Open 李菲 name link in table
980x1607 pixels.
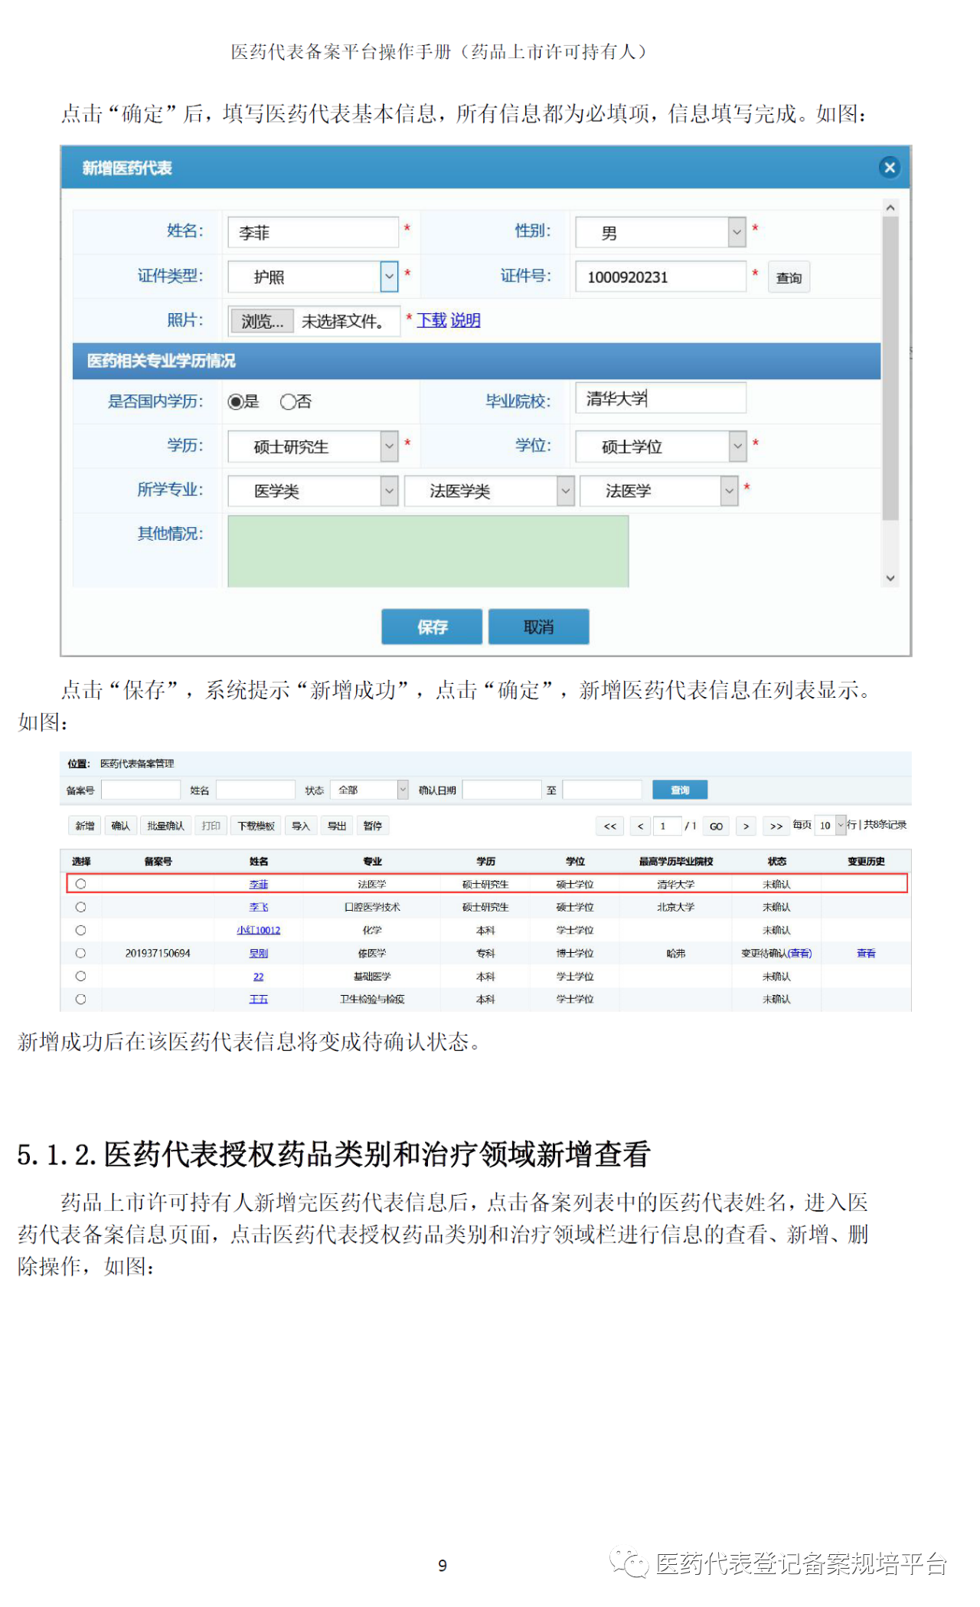click(x=259, y=884)
